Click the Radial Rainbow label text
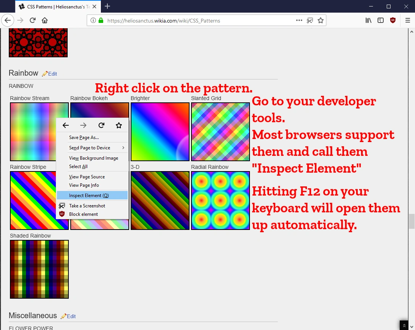 click(x=210, y=167)
